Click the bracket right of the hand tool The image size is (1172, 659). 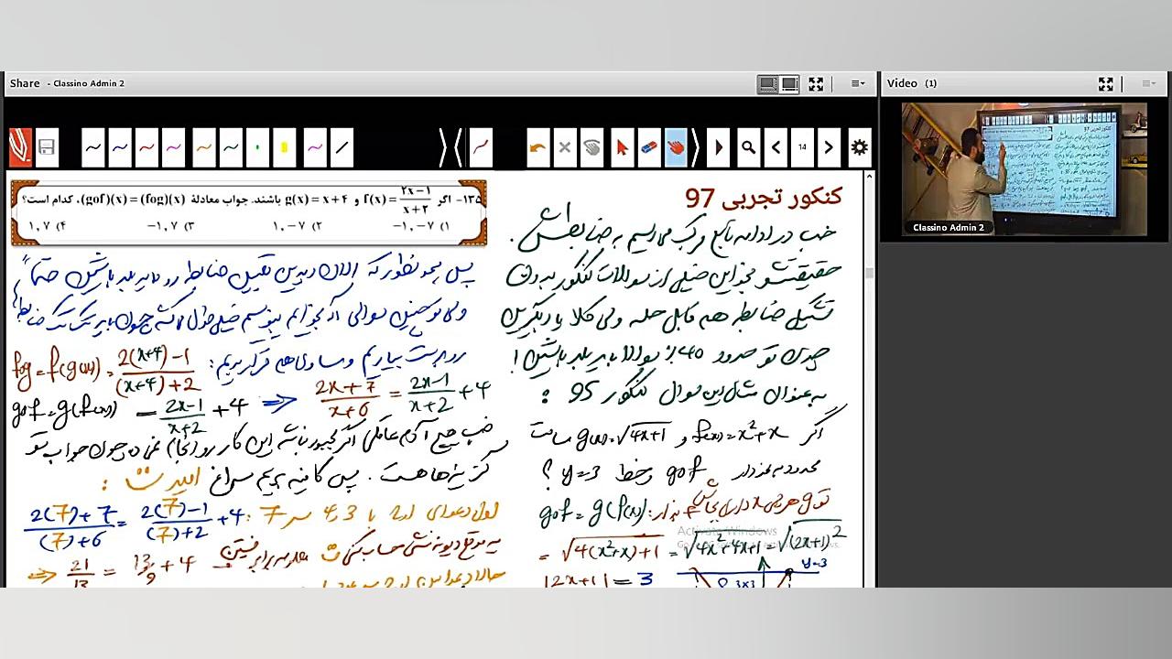694,147
